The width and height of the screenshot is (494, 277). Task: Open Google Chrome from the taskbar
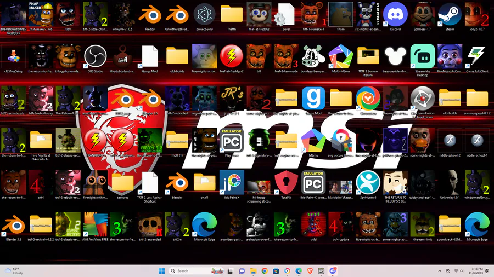pos(265,271)
